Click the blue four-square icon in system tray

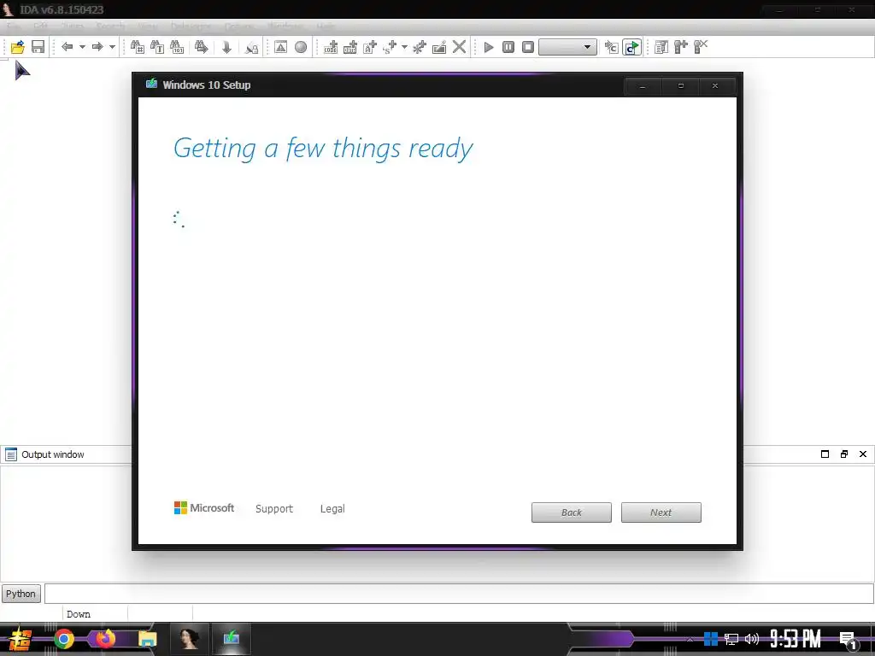click(x=710, y=639)
